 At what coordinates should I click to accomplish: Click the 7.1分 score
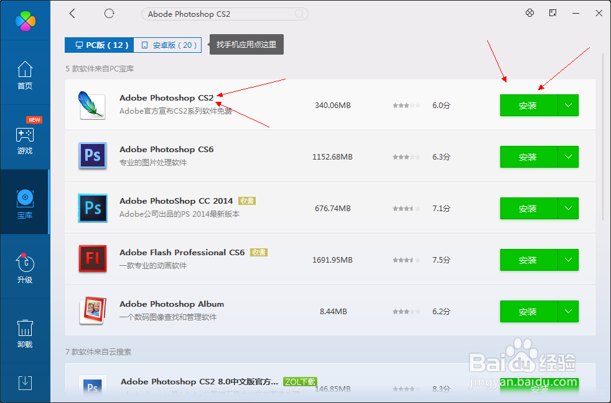(x=441, y=209)
